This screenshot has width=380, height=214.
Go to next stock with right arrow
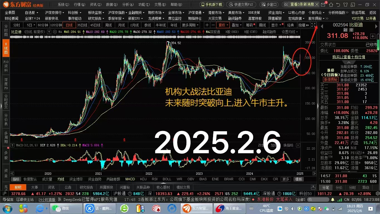point(377,26)
